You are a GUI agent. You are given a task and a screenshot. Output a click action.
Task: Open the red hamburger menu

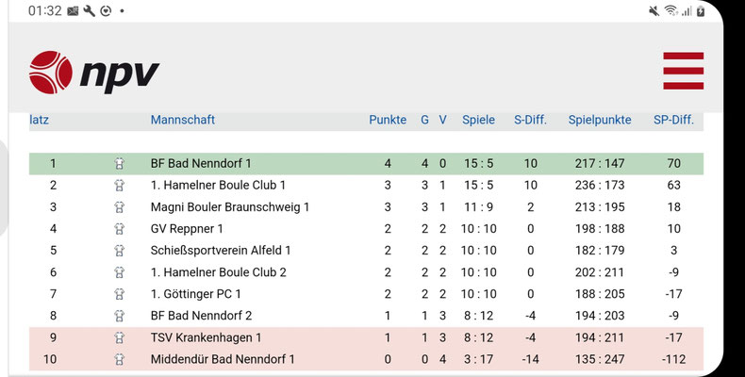pos(684,71)
